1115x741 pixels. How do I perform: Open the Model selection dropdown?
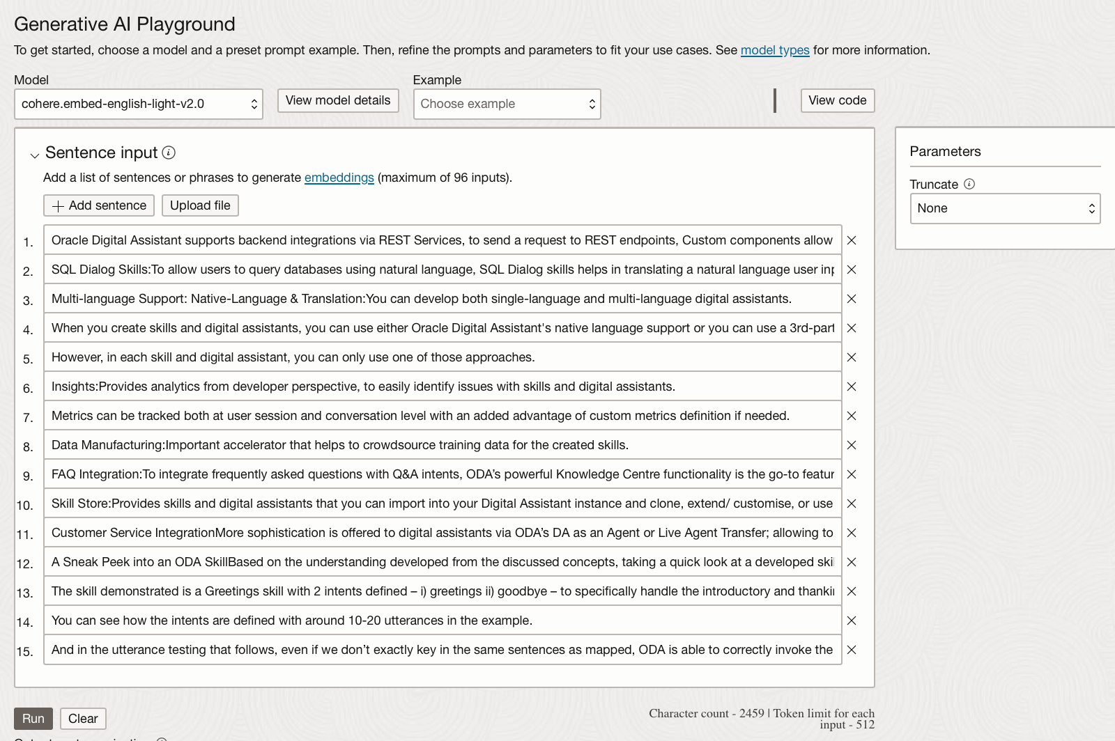pyautogui.click(x=138, y=103)
